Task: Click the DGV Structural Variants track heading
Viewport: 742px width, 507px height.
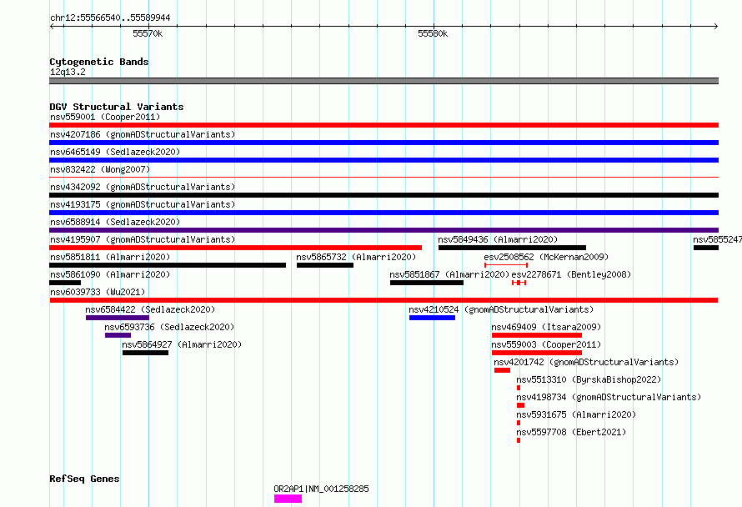Action: point(117,107)
